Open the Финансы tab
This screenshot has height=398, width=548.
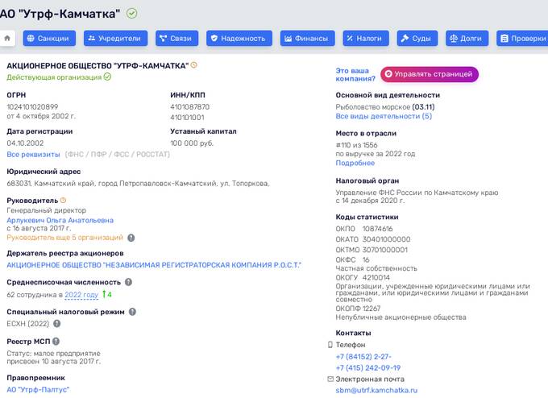307,39
